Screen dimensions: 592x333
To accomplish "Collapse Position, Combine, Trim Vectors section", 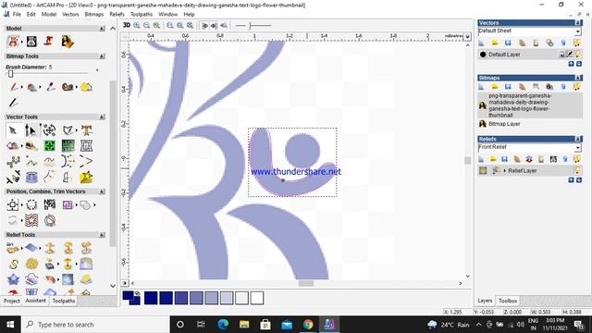I will click(x=102, y=191).
